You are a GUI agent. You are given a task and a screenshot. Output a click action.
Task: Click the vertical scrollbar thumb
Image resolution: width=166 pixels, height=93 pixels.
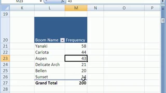pyautogui.click(x=163, y=21)
